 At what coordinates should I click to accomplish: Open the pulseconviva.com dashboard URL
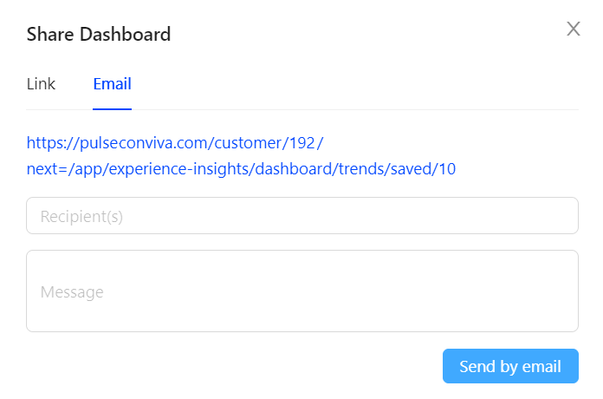pyautogui.click(x=175, y=142)
